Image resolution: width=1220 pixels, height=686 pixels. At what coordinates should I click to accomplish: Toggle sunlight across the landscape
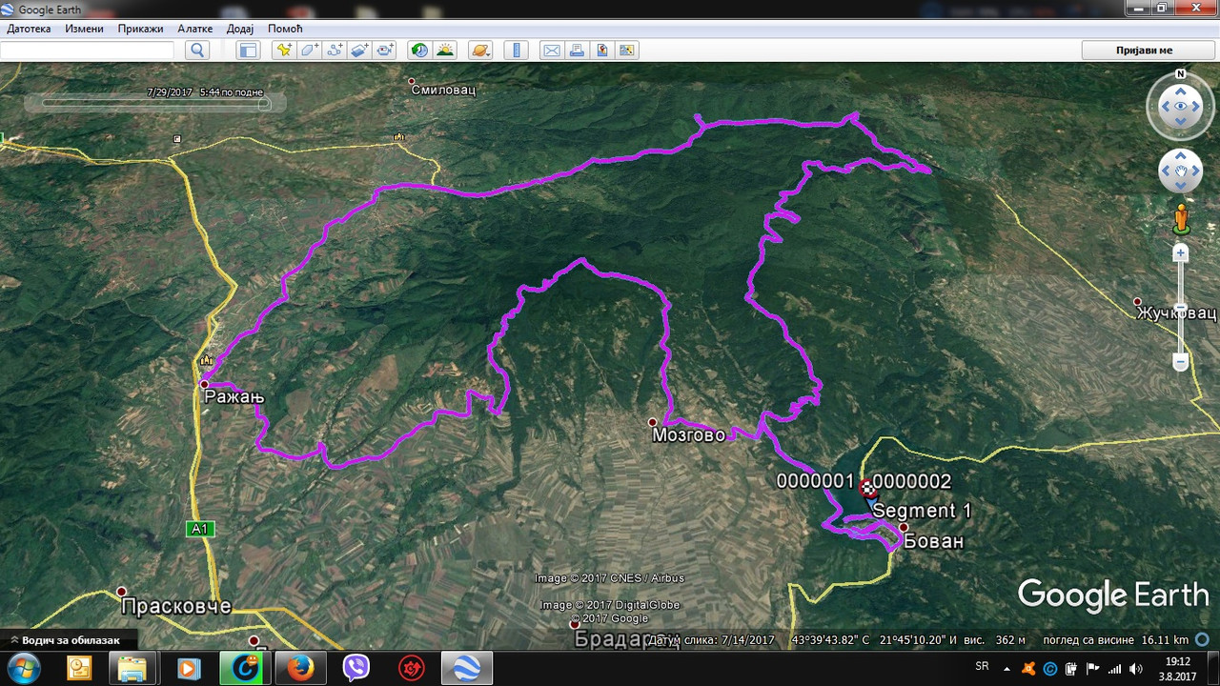[444, 50]
